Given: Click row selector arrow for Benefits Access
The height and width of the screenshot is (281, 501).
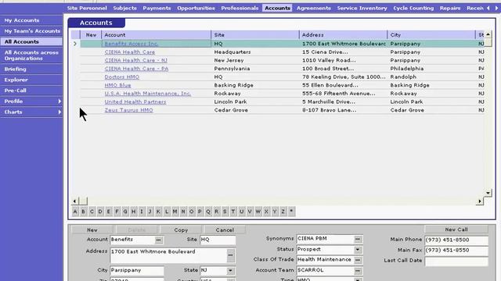Looking at the screenshot, I should tap(75, 44).
